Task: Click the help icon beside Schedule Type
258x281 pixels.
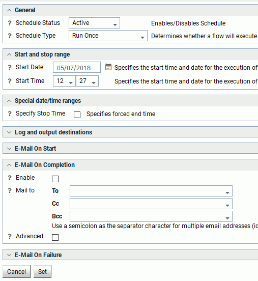Action: click(x=10, y=36)
